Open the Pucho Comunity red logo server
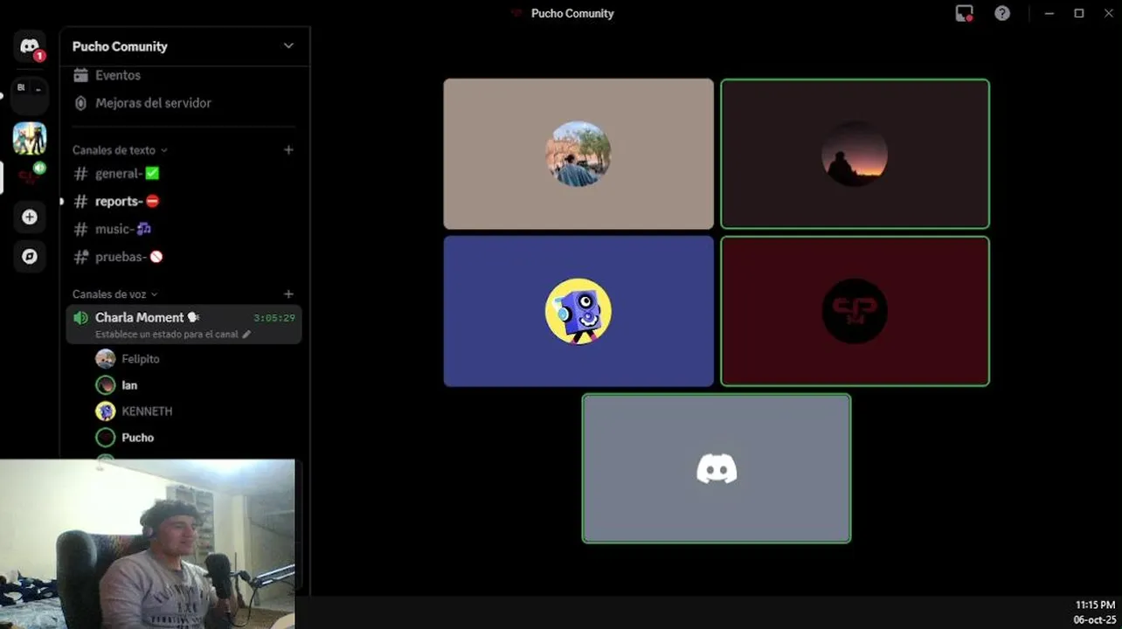Image resolution: width=1122 pixels, height=629 pixels. 28,177
